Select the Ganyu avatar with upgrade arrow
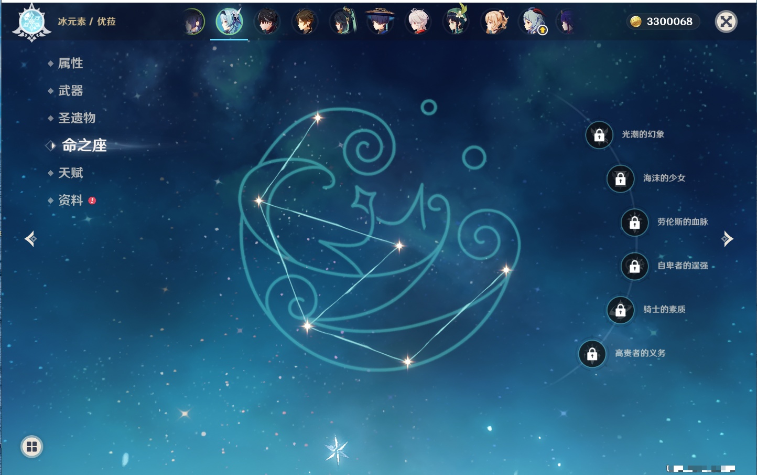Viewport: 757px width, 475px height. pos(532,22)
